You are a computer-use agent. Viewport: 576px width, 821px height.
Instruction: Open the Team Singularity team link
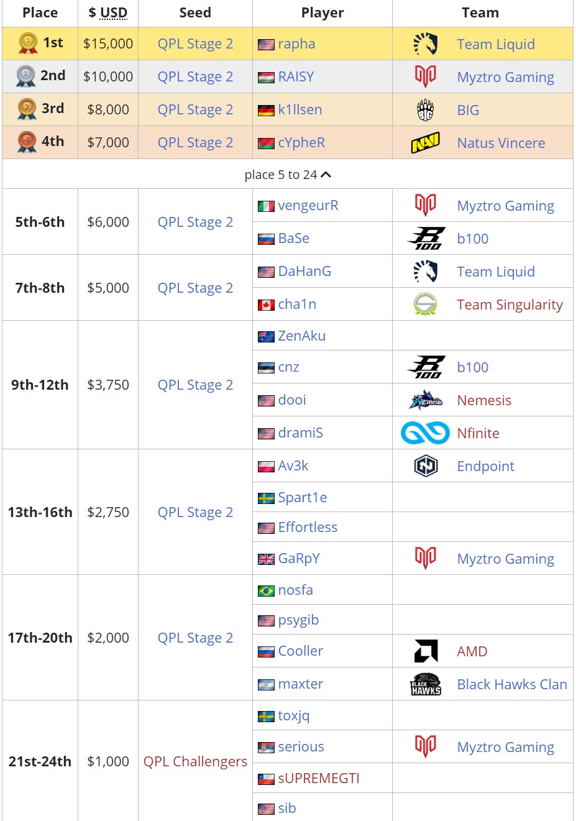[510, 305]
